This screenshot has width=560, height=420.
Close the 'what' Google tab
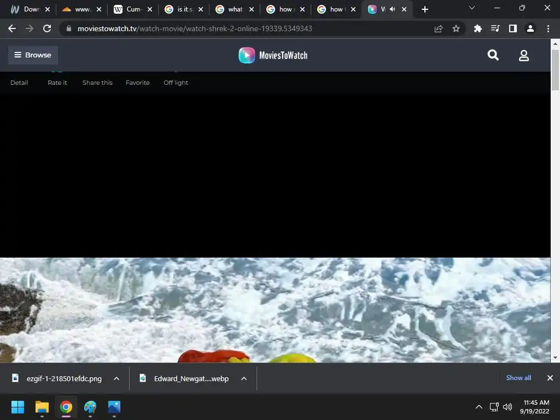[x=252, y=9]
